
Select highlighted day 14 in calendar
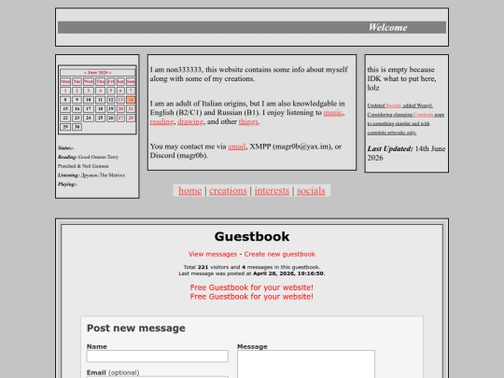131,100
